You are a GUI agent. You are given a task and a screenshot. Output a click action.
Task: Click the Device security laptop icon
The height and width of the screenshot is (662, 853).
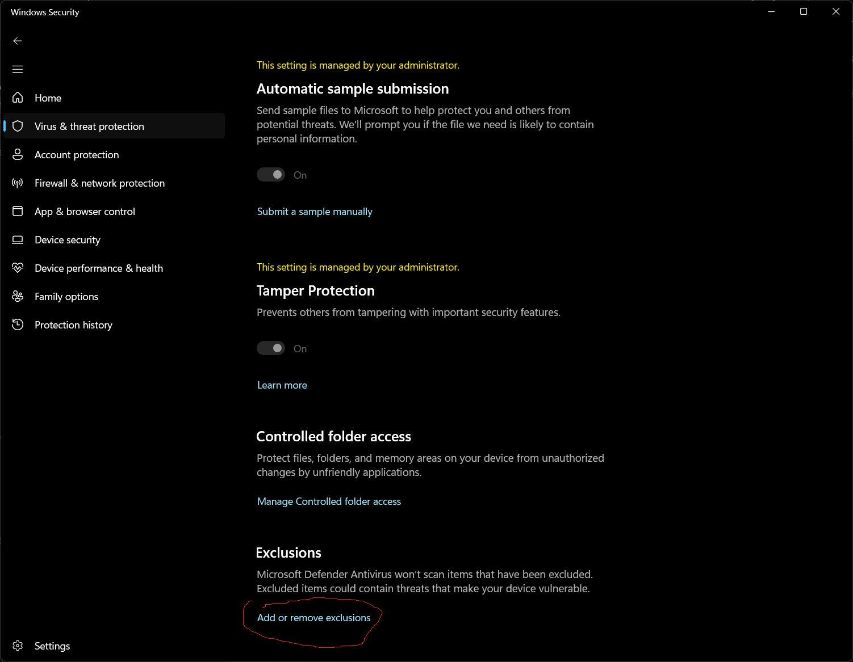pos(18,239)
